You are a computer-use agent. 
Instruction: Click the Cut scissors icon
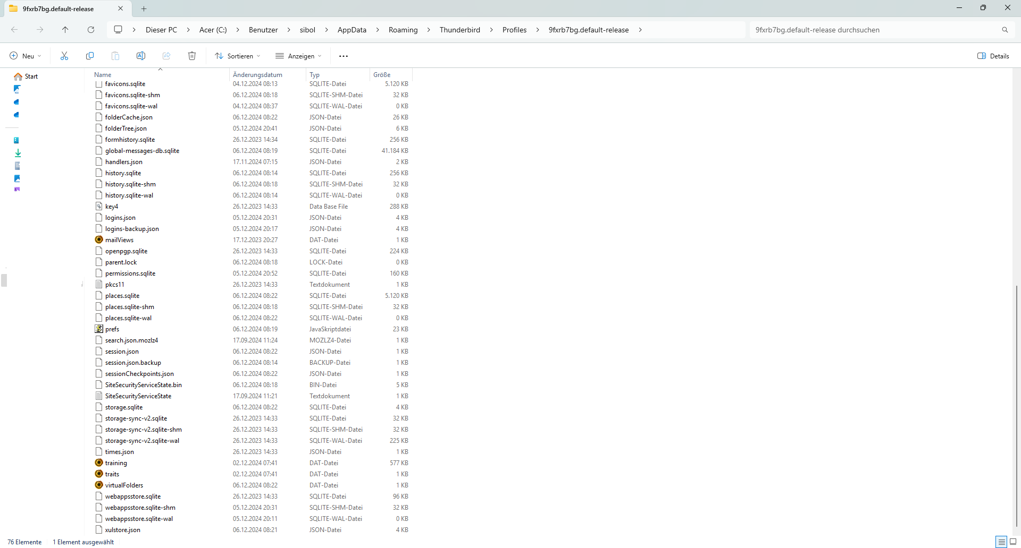(x=64, y=56)
